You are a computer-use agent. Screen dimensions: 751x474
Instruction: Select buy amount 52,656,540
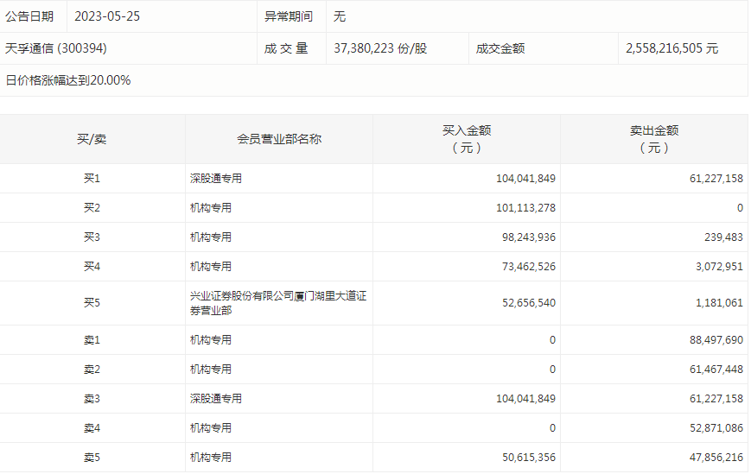click(529, 303)
